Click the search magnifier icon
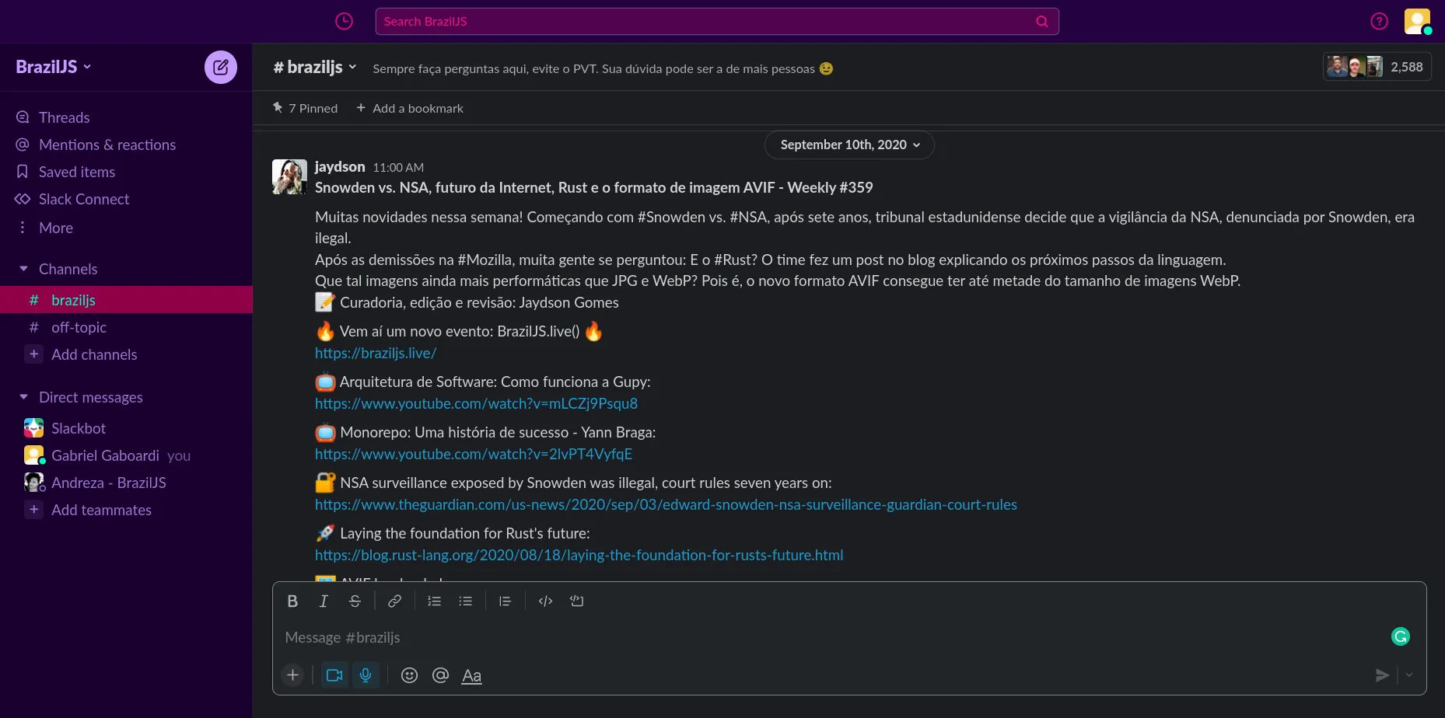Image resolution: width=1445 pixels, height=718 pixels. point(1042,22)
